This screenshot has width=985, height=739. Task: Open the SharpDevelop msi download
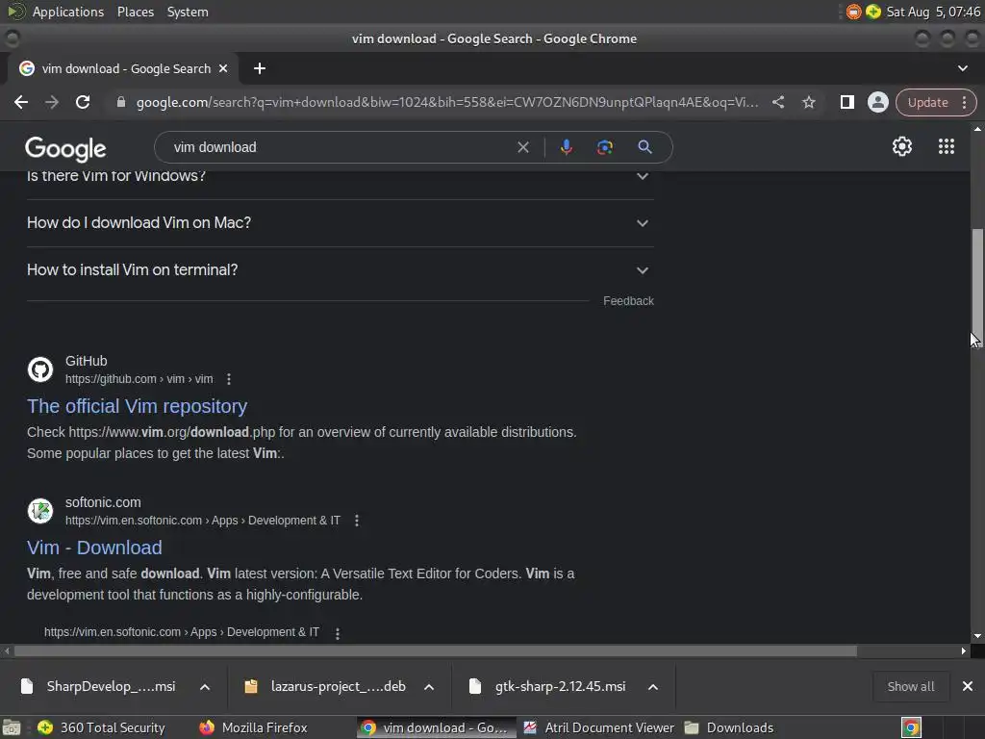click(100, 686)
